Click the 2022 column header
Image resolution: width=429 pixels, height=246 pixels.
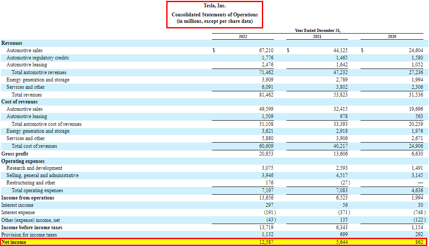point(242,36)
